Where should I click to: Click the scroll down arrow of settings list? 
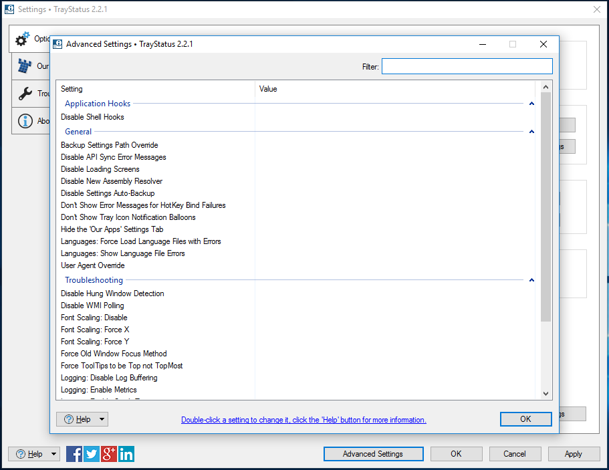click(x=545, y=394)
